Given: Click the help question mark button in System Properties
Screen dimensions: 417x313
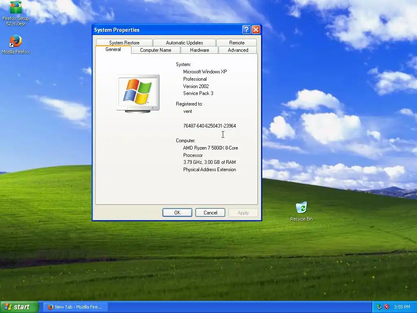Looking at the screenshot, I should point(246,29).
